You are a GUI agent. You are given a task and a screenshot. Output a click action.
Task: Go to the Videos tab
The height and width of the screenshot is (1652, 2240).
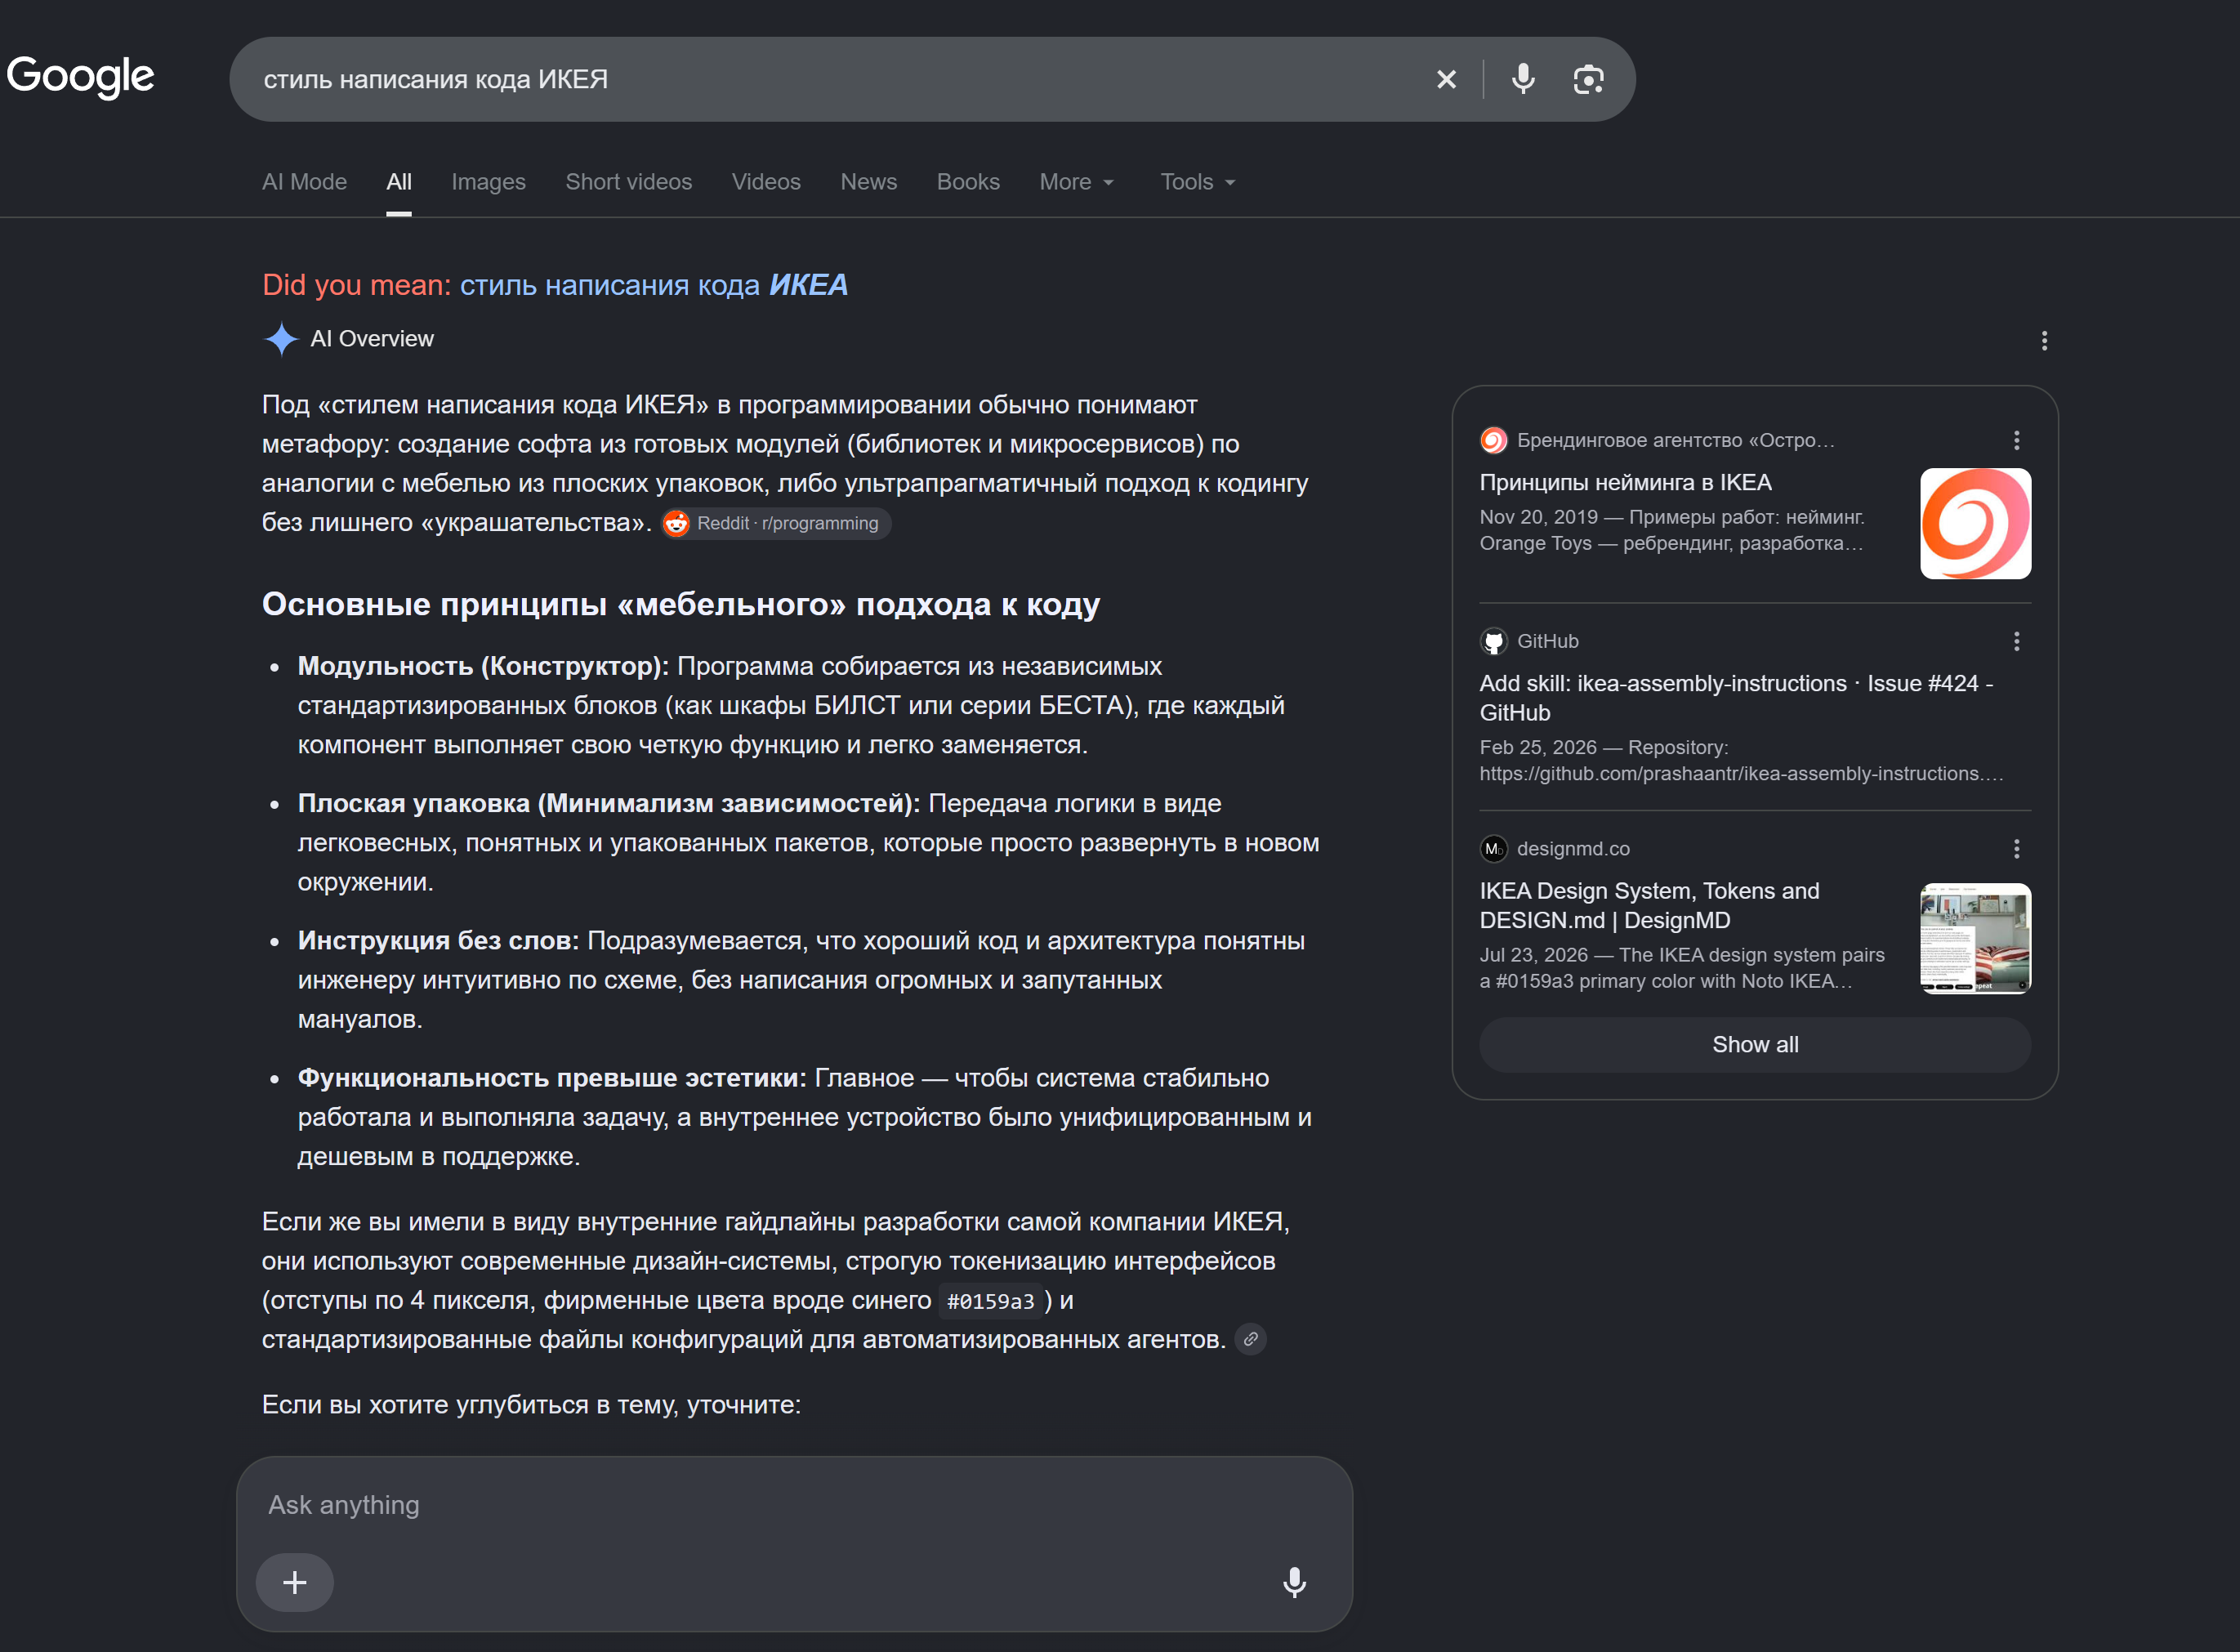tap(766, 182)
